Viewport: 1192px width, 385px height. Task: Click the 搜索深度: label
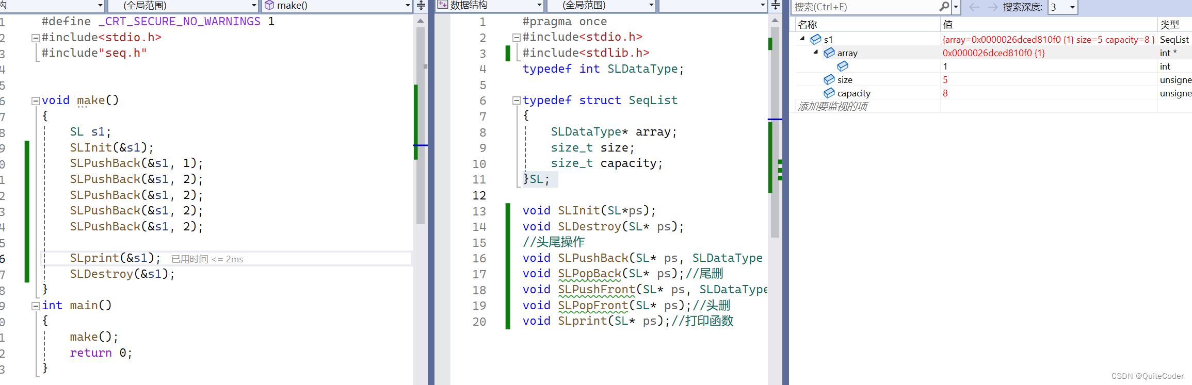coord(1023,7)
